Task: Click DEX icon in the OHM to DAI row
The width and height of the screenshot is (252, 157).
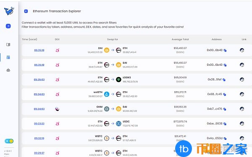Action: click(x=57, y=109)
